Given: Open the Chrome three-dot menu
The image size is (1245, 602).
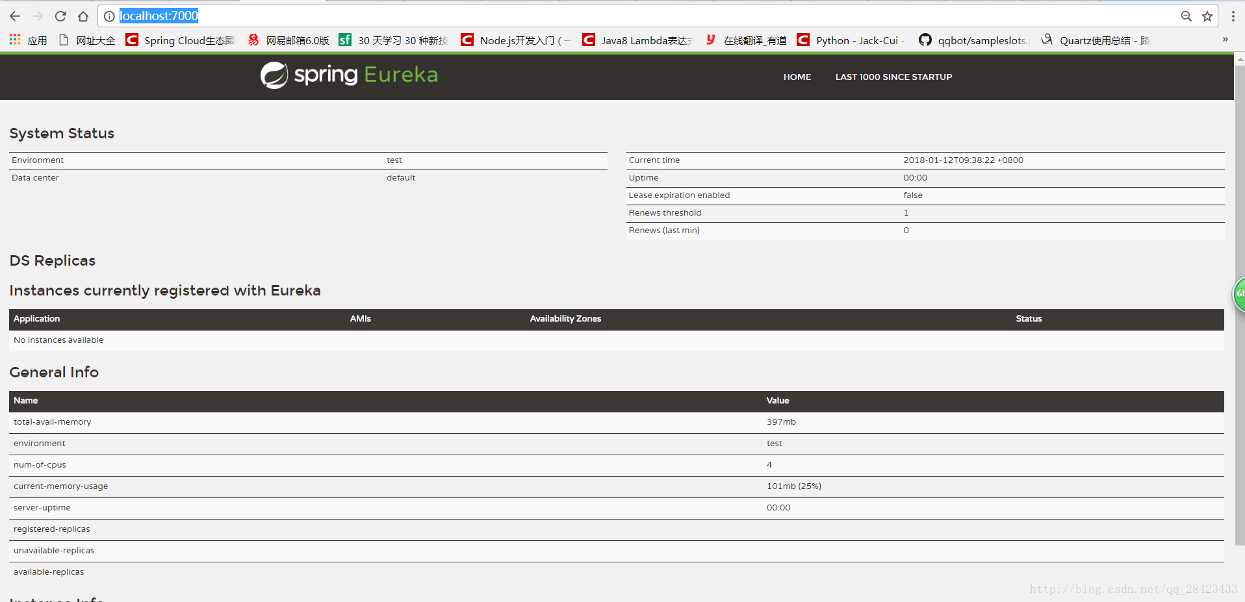Looking at the screenshot, I should point(1233,16).
